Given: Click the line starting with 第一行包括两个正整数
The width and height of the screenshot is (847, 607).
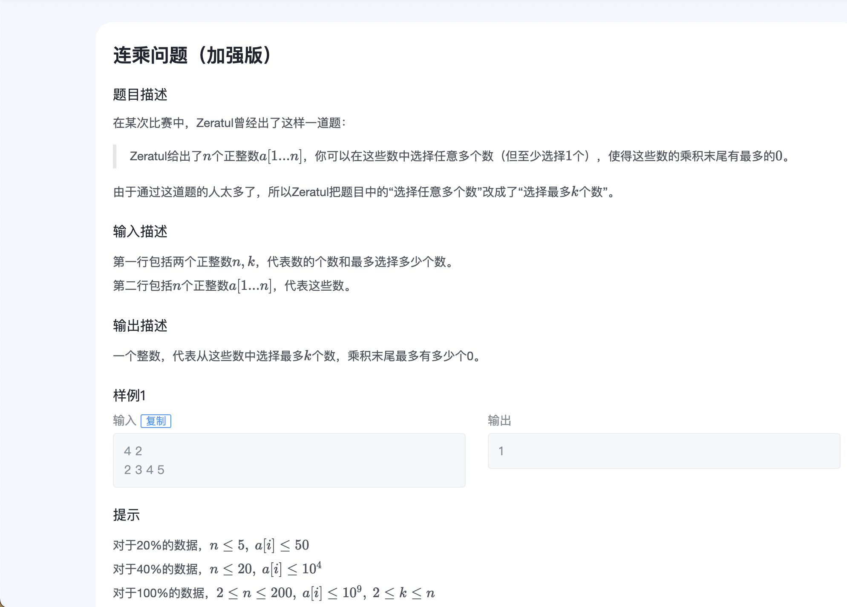Looking at the screenshot, I should click(285, 262).
